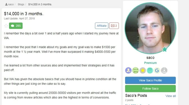Click the gray years badge icon
Image resolution: width=189 pixels, height=105 pixels.
164,70
